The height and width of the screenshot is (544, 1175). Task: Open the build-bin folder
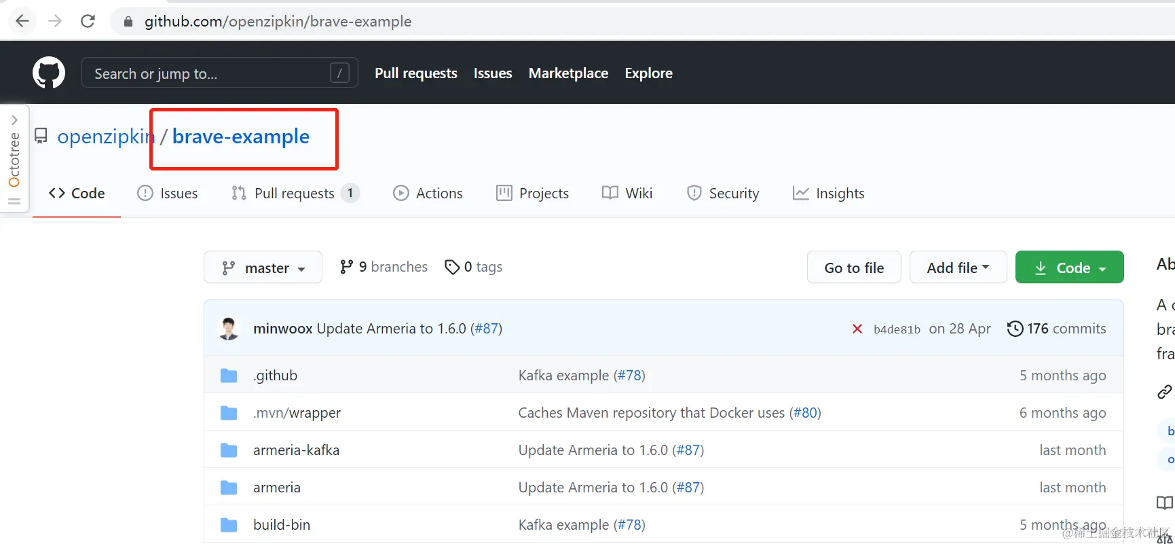(282, 525)
